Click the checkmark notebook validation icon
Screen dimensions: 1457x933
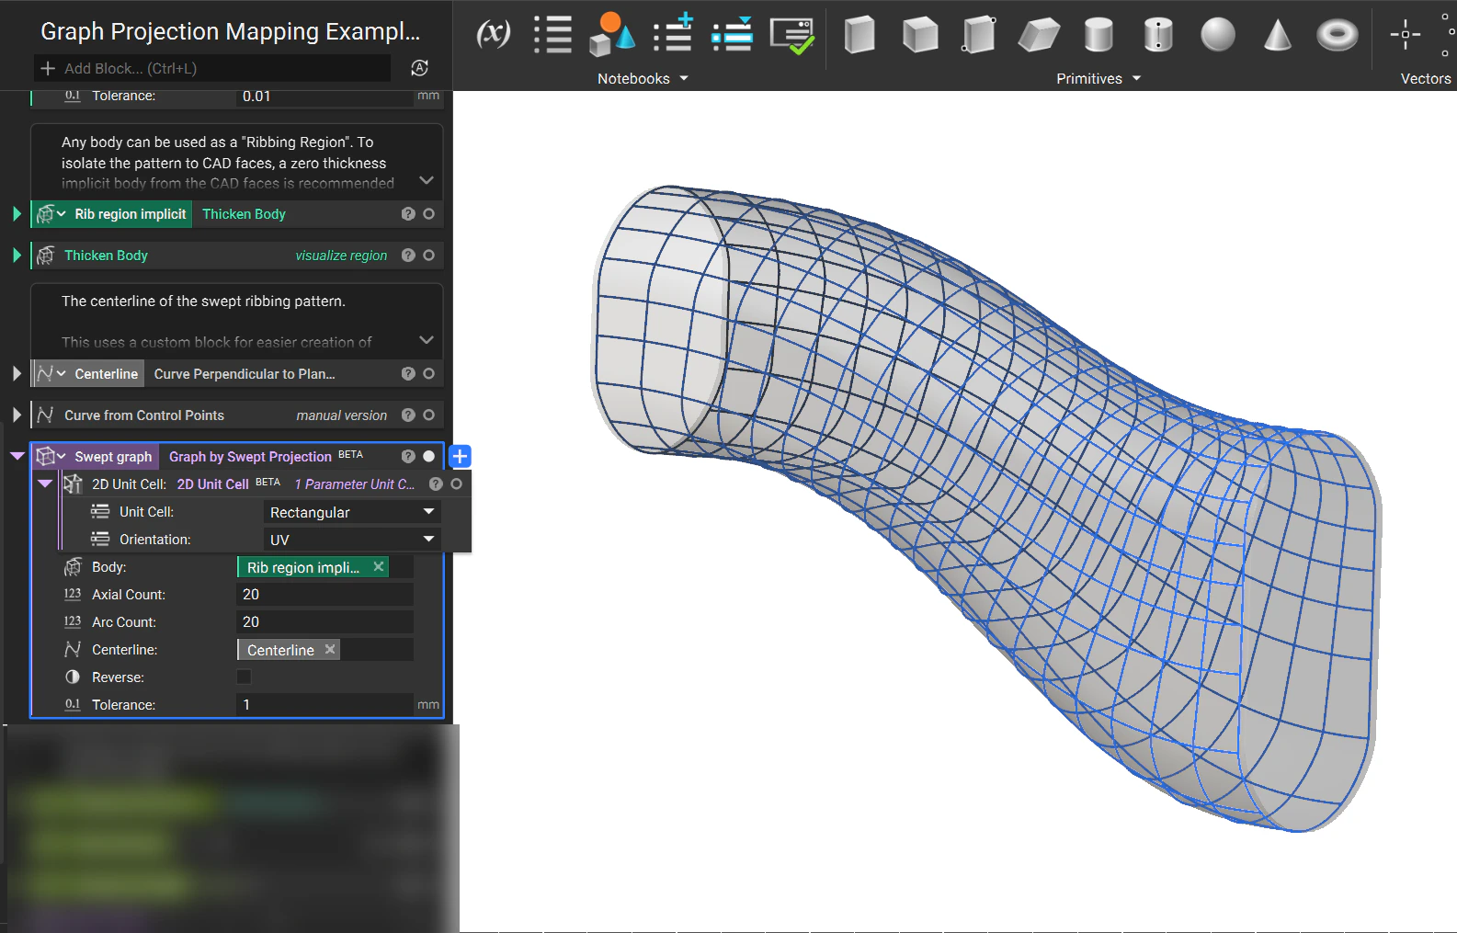pyautogui.click(x=791, y=36)
